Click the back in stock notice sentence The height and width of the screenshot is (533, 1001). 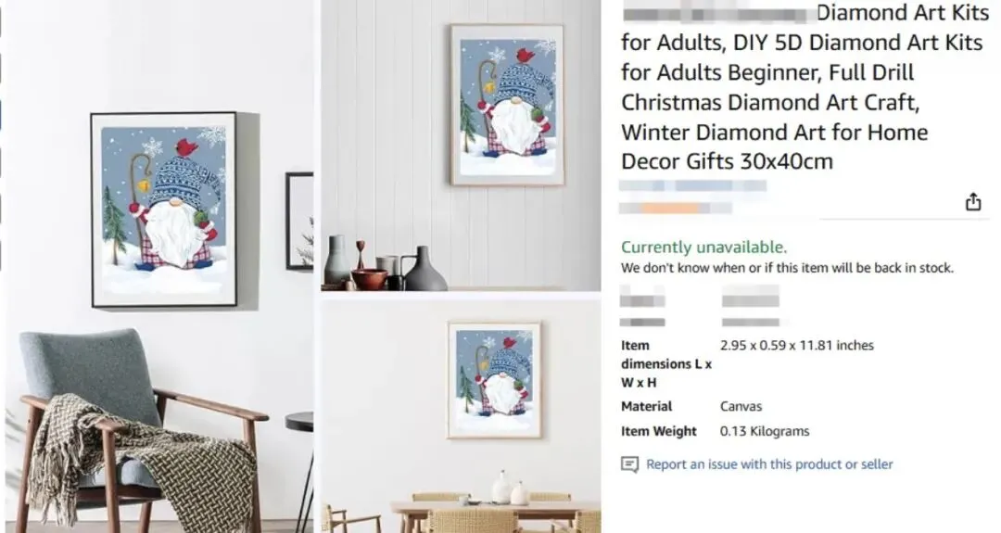coord(787,268)
